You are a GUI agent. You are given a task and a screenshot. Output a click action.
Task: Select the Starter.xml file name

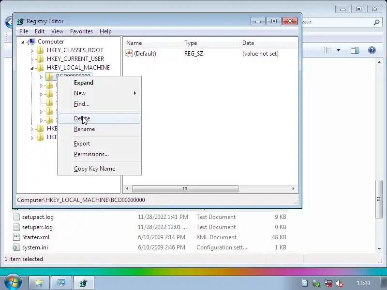click(36, 237)
